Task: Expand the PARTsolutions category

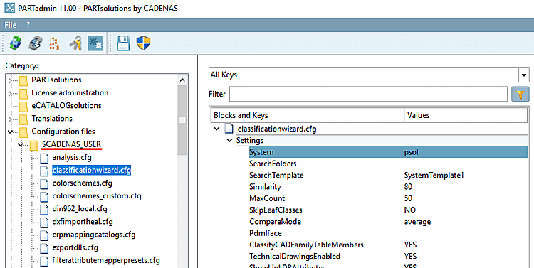Action: coord(10,80)
